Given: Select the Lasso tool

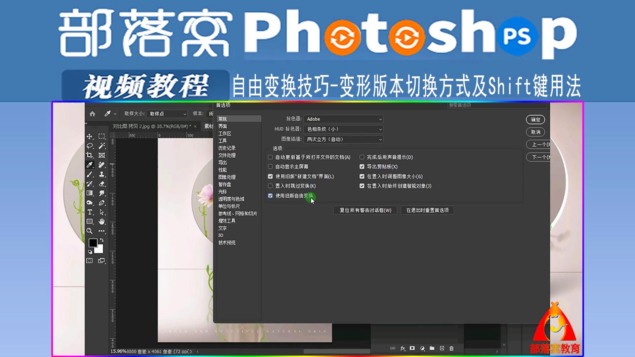Looking at the screenshot, I should click(x=89, y=146).
